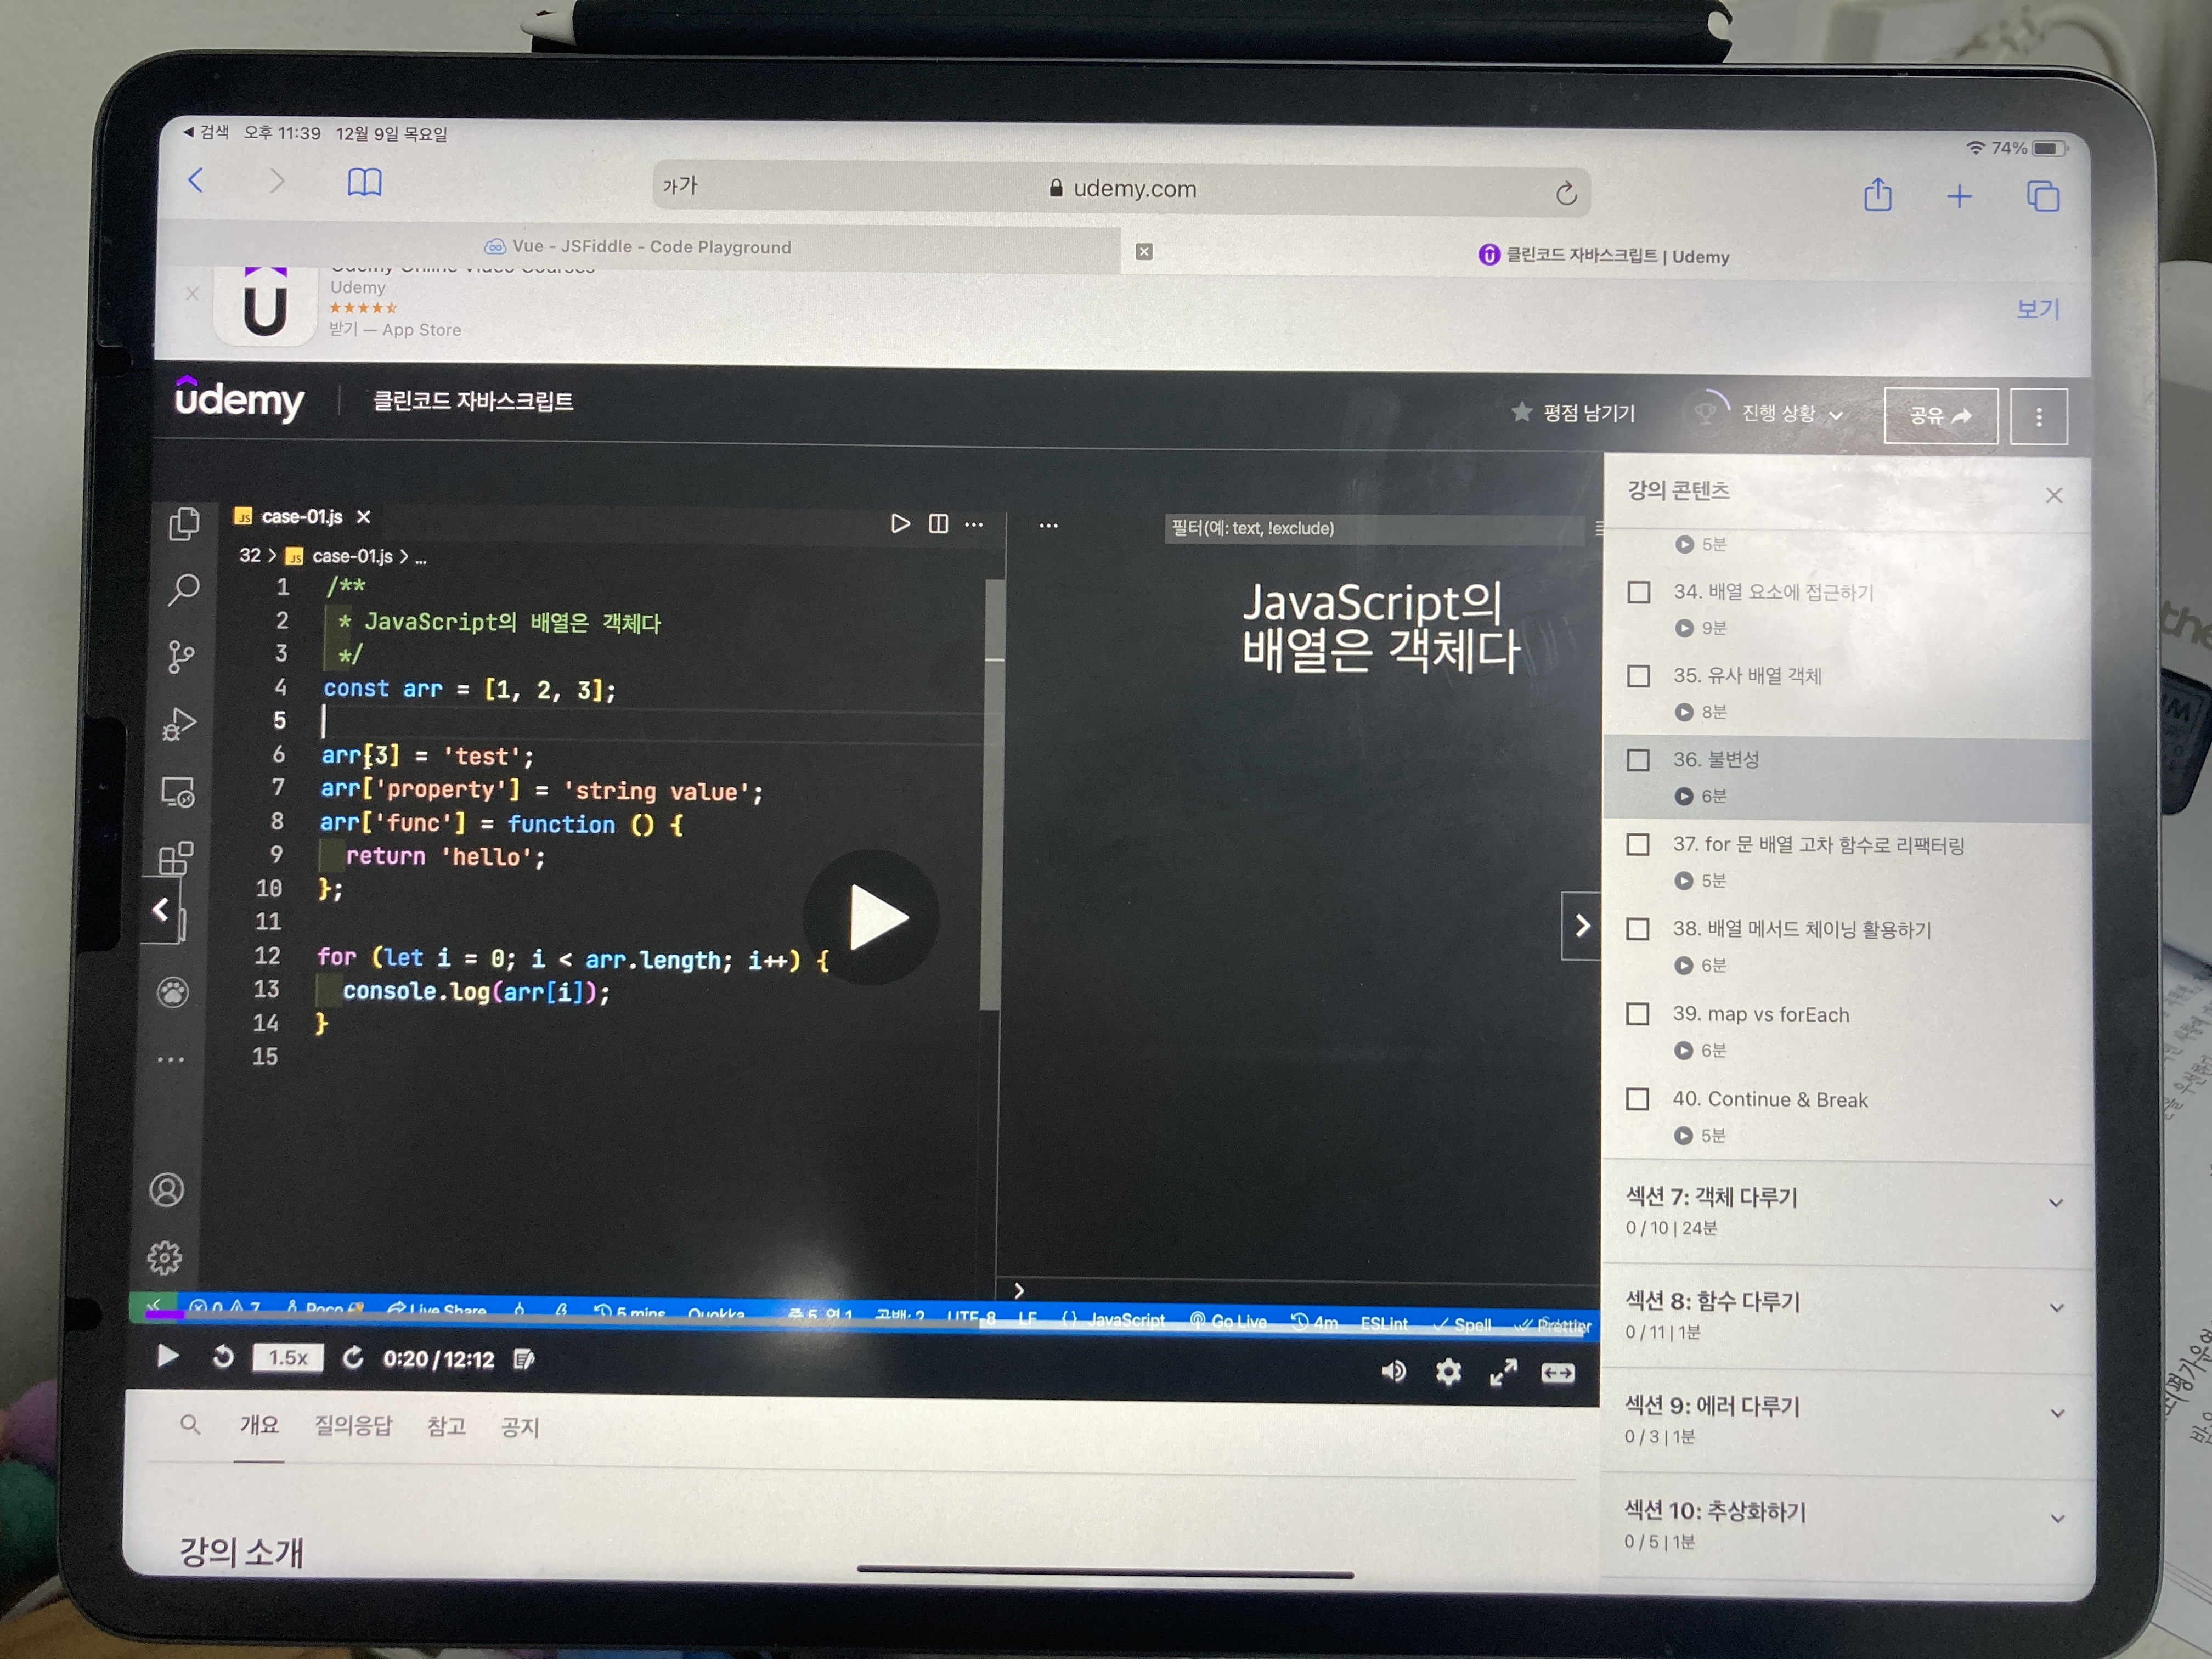Change the 1.5x playback speed
2212x1659 pixels.
pyautogui.click(x=287, y=1357)
